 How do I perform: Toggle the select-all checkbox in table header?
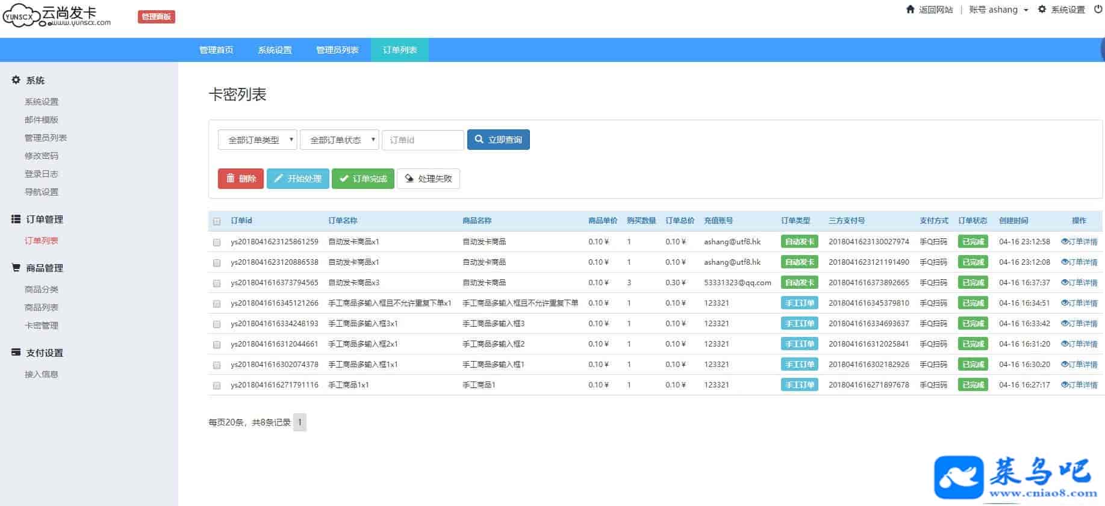(217, 221)
